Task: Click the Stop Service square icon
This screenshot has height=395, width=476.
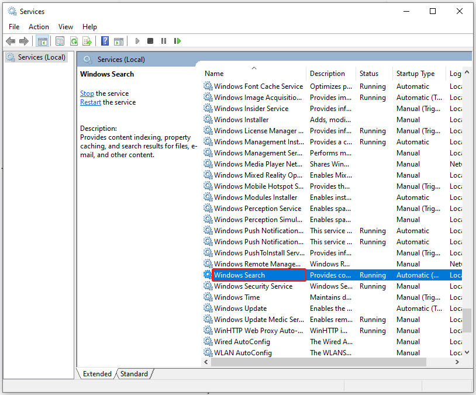Action: [x=150, y=41]
